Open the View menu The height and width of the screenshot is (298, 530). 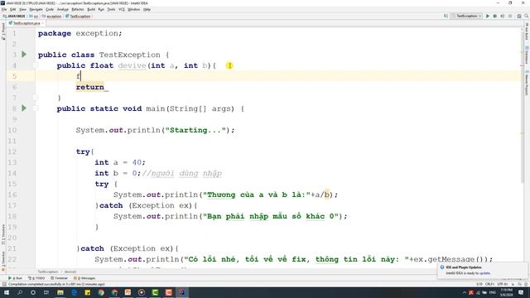click(22, 9)
